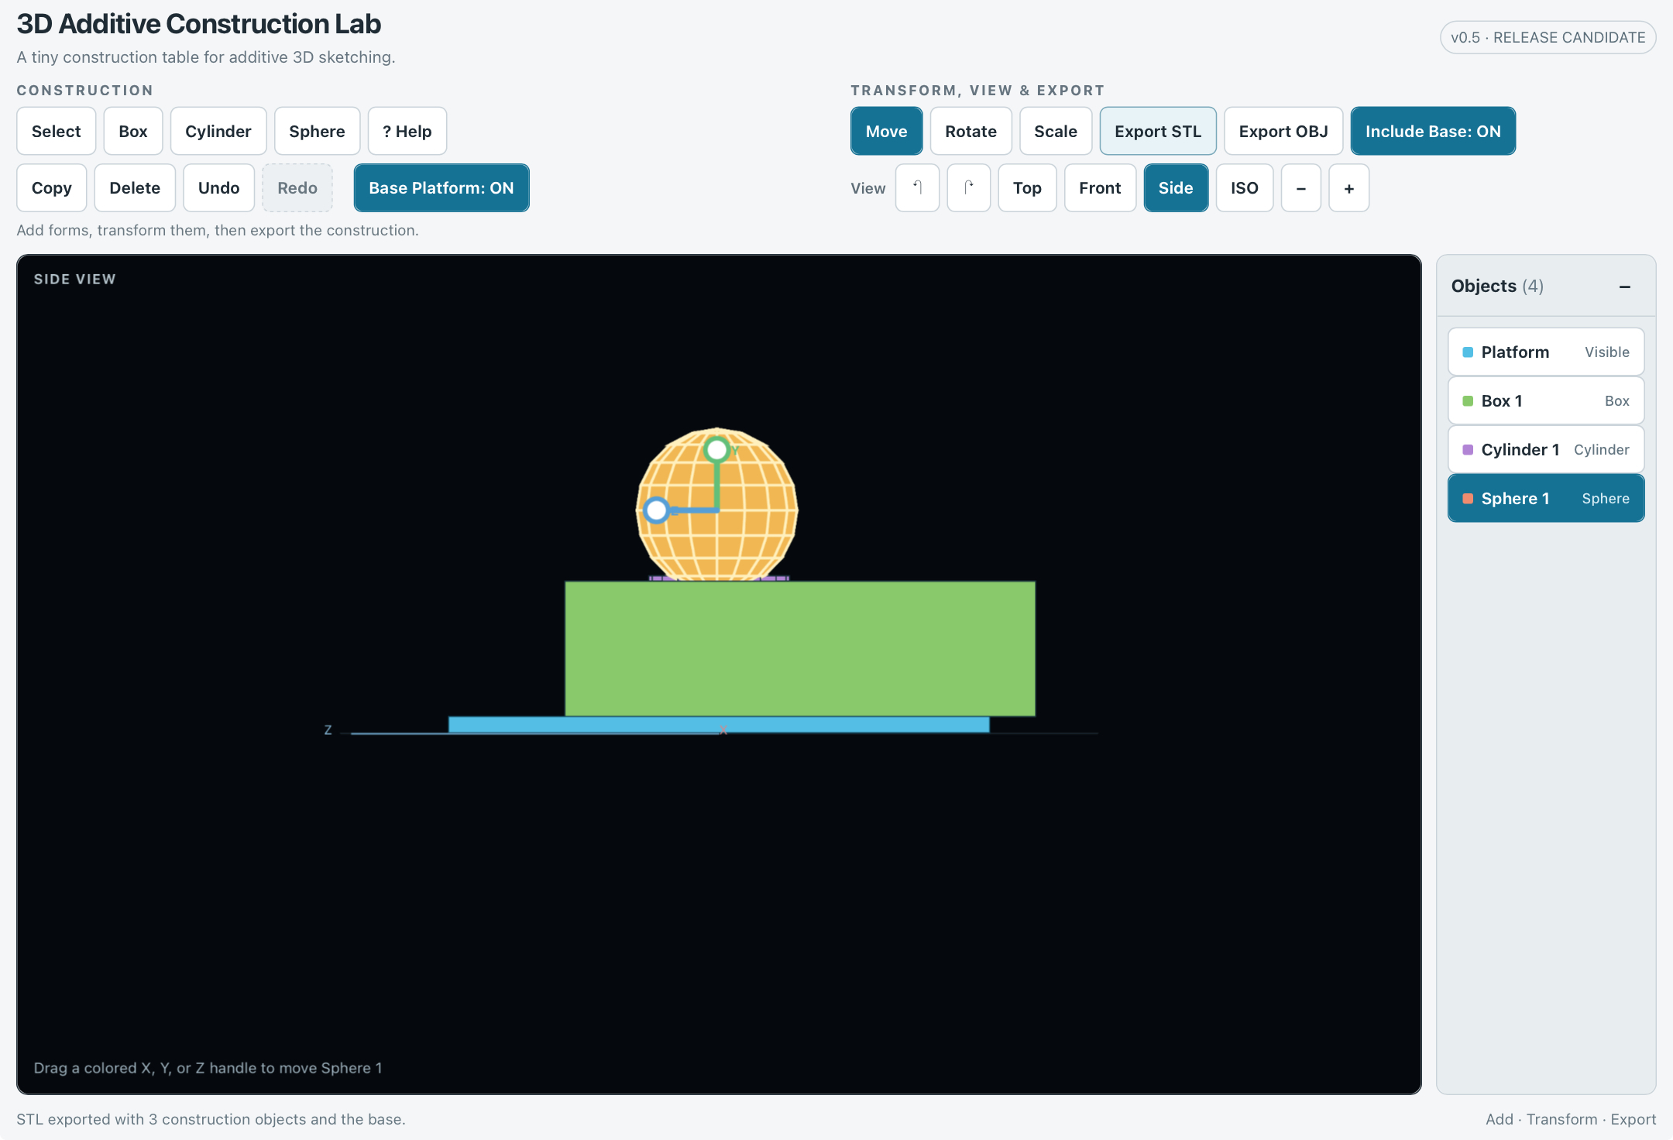Switch to Rotate transform mode
Viewport: 1673px width, 1140px height.
click(x=970, y=131)
